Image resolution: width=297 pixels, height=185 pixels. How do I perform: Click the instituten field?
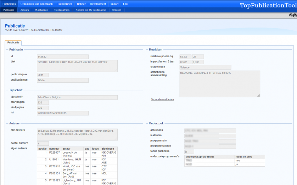tap(210, 136)
